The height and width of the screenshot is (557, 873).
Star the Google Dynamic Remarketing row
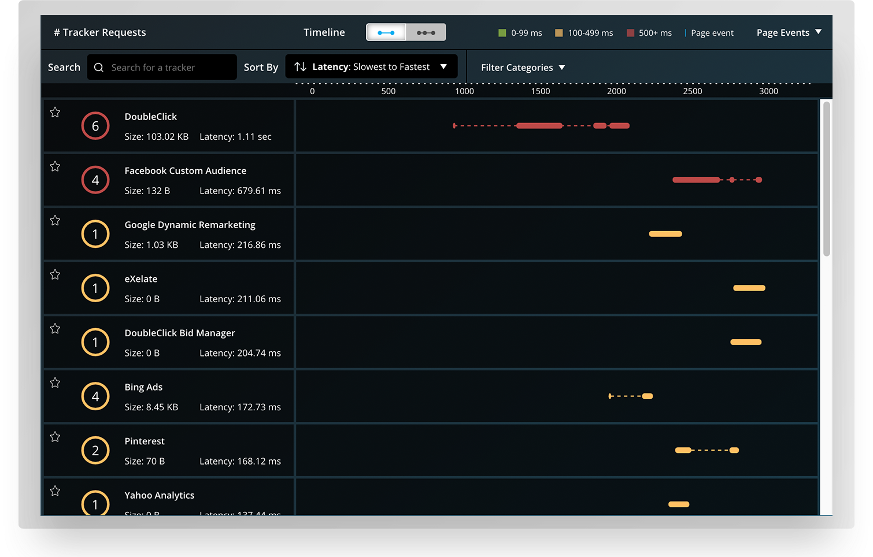(55, 220)
